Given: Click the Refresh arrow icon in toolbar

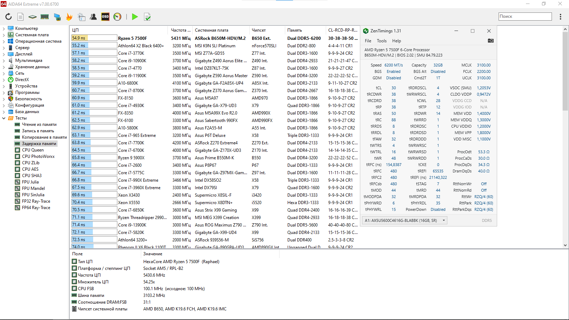Looking at the screenshot, I should tap(9, 17).
